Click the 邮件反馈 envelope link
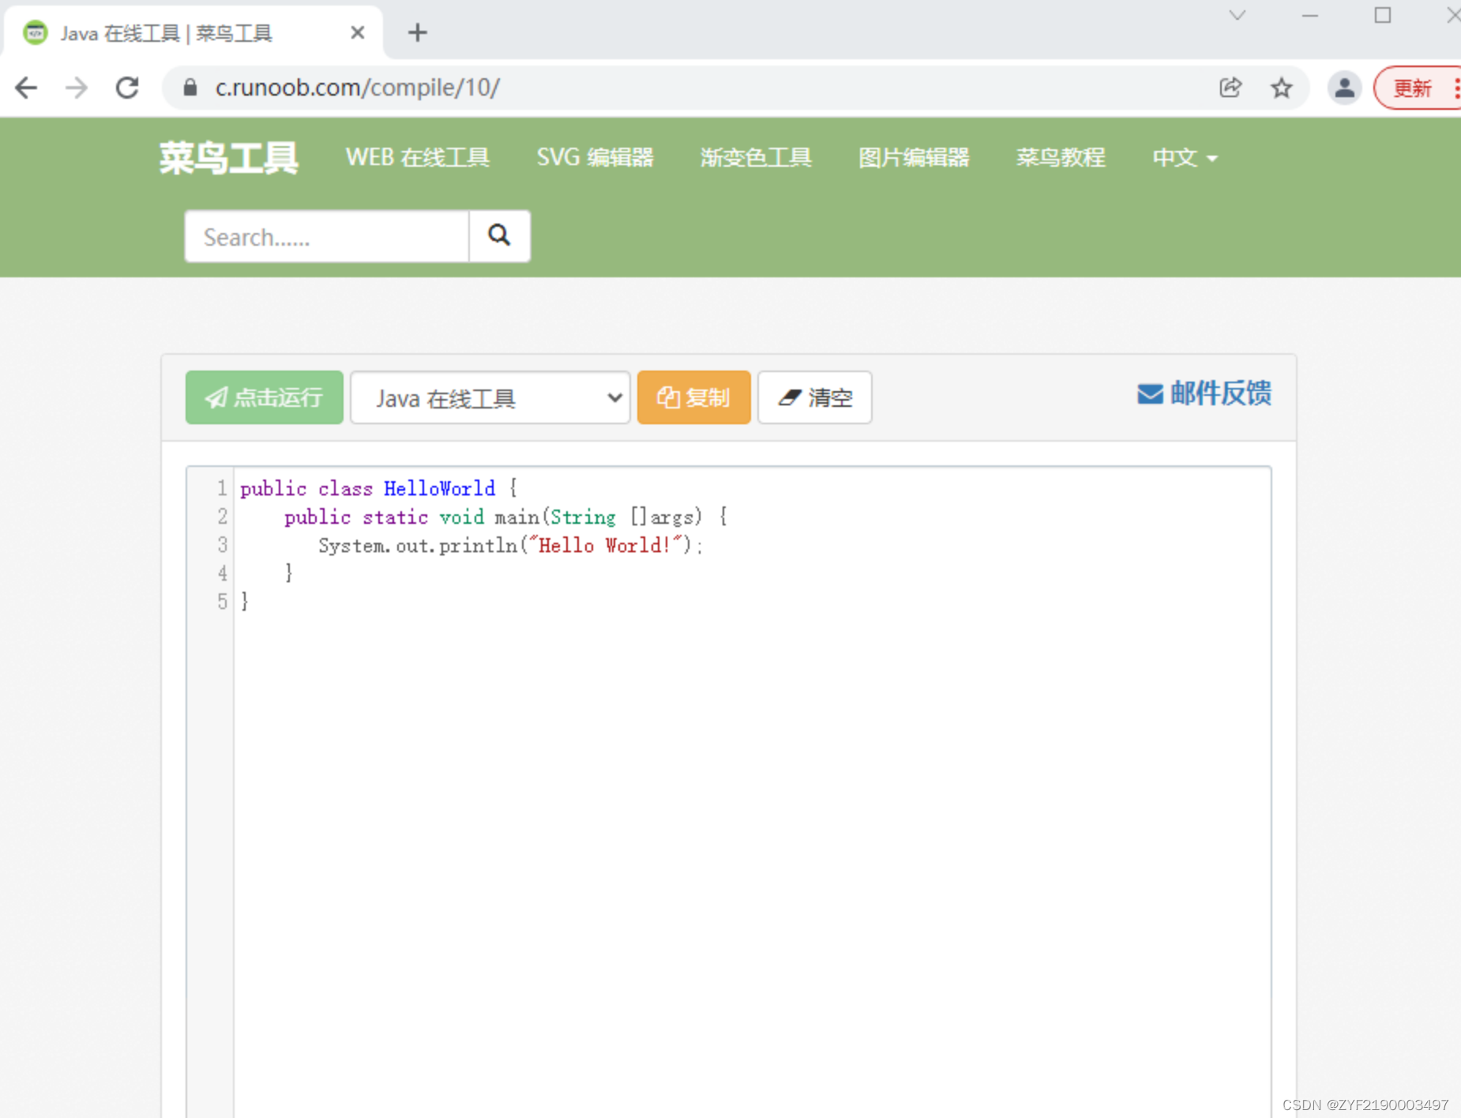This screenshot has width=1461, height=1118. [x=1204, y=393]
